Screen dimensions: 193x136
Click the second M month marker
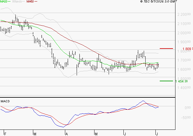96,134
